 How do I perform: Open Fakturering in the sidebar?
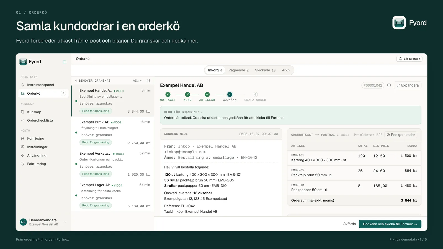[43, 164]
